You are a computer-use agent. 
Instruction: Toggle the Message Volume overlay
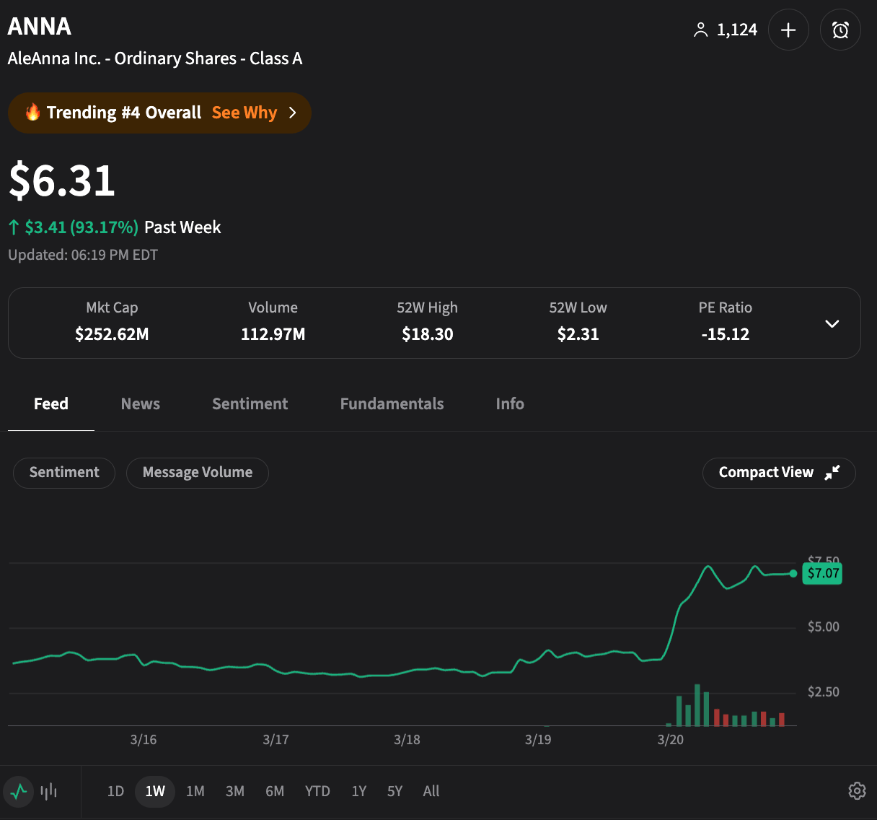(x=197, y=473)
